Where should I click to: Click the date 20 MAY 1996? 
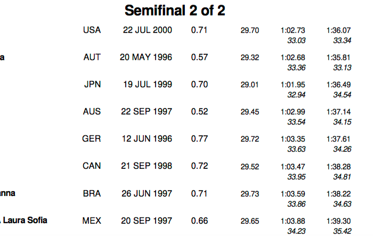[147, 57]
